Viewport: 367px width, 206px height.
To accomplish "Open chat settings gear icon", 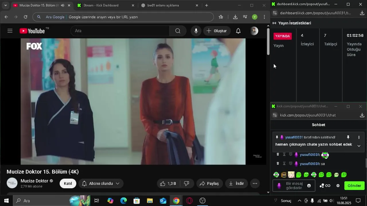I will (x=338, y=186).
